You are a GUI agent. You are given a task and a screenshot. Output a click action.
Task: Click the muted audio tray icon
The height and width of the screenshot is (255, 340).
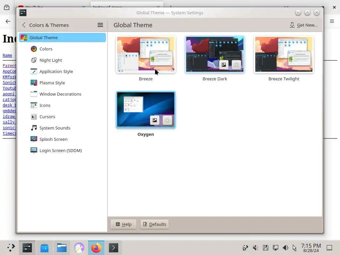pos(255,248)
